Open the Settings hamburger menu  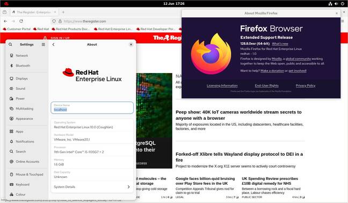point(44,45)
